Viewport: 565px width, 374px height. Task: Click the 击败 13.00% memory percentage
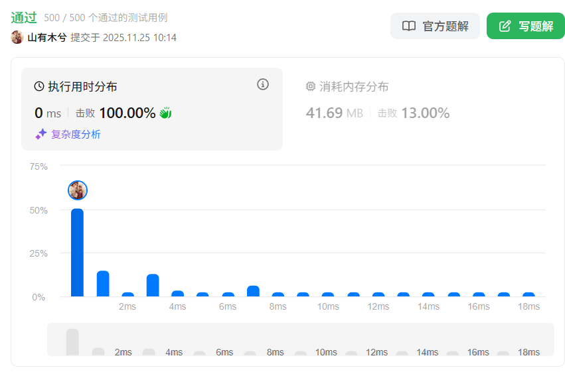[x=414, y=113]
